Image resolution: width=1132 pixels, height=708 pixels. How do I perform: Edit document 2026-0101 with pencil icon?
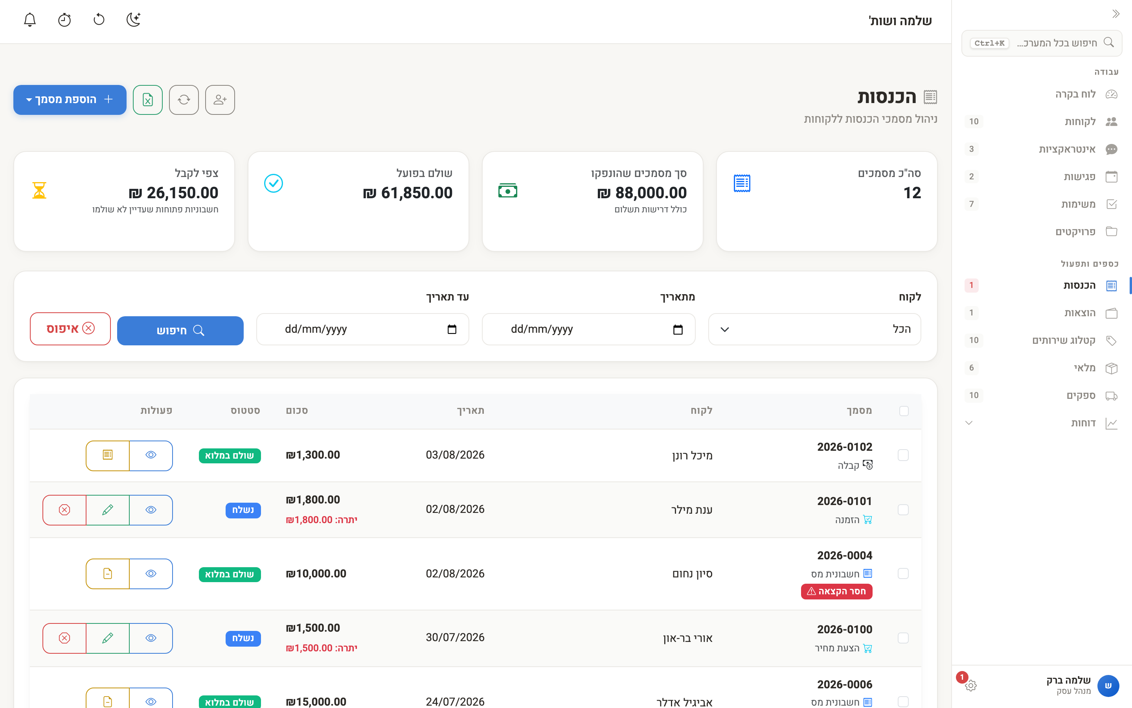click(x=108, y=509)
